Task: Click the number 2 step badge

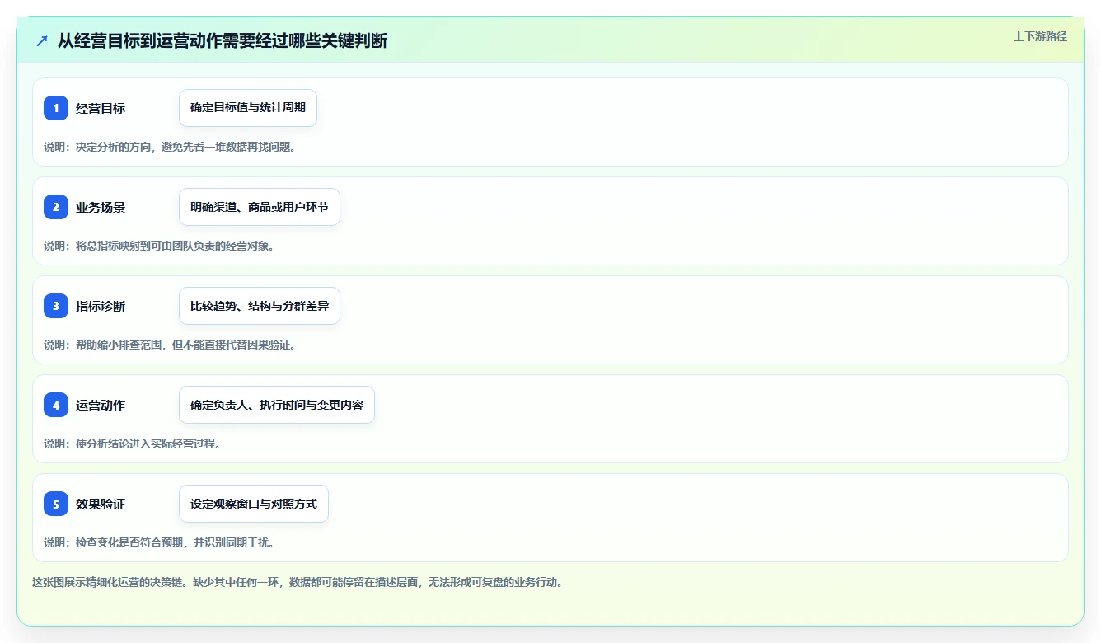Action: click(x=56, y=207)
